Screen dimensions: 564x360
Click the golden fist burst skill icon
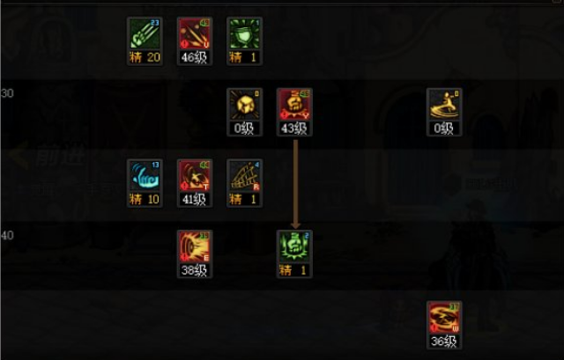(x=245, y=105)
